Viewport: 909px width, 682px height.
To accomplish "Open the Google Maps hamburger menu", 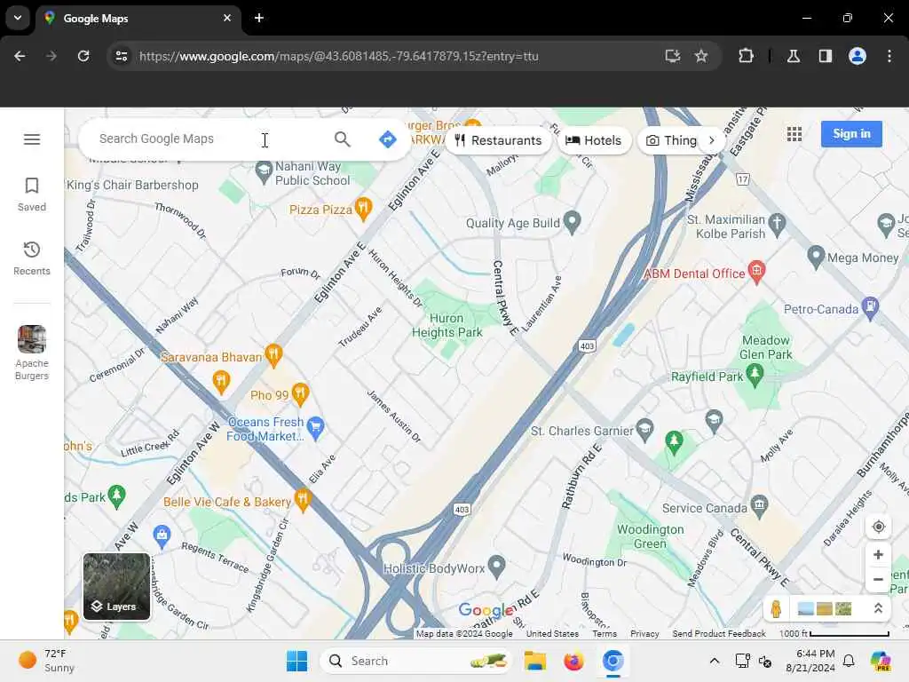I will [x=32, y=139].
